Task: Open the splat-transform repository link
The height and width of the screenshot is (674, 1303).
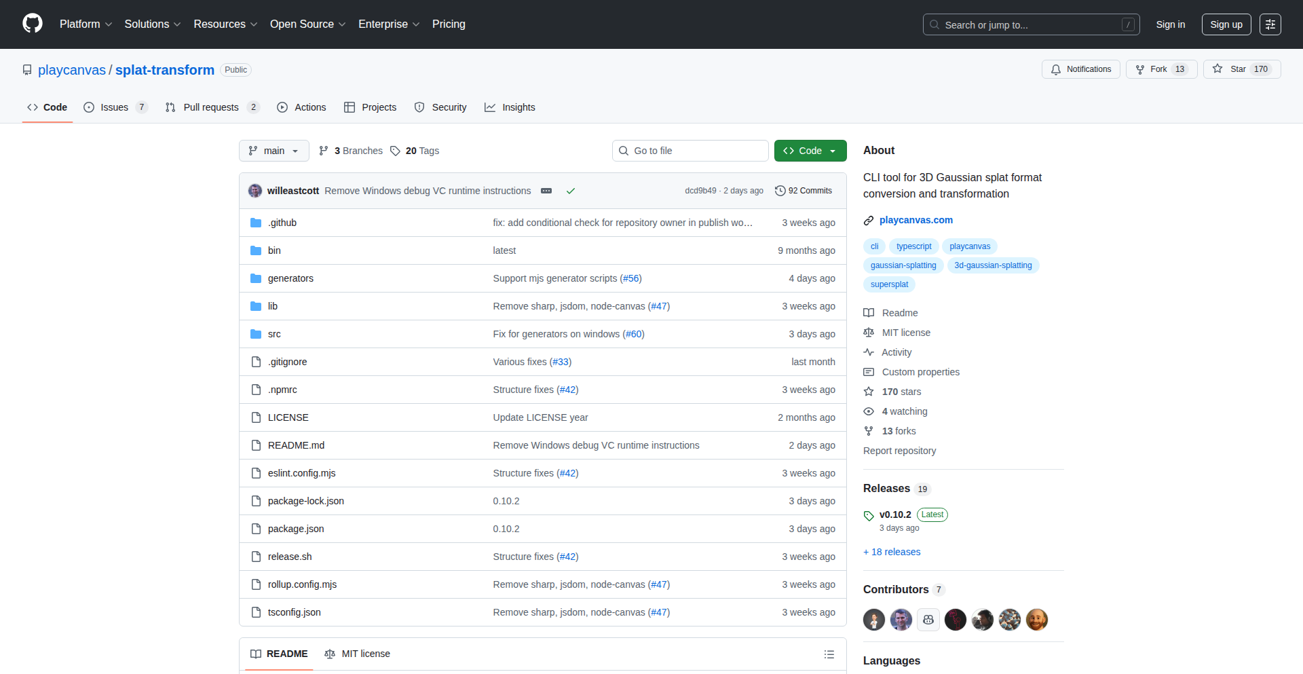Action: (165, 70)
